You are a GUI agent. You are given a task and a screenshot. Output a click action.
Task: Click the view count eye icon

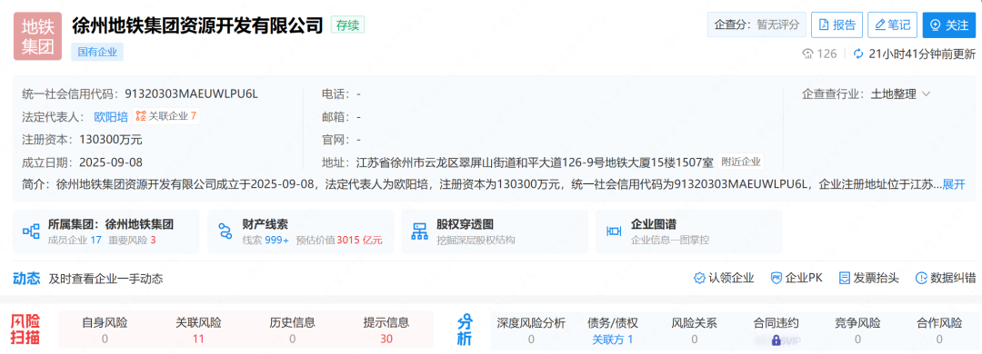pos(807,54)
